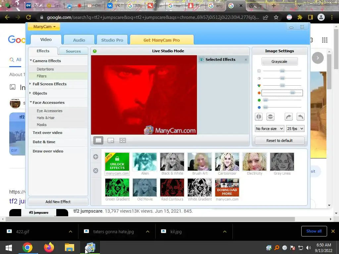This screenshot has height=254, width=339.
Task: Click the blue channel slider handle
Action: click(266, 107)
